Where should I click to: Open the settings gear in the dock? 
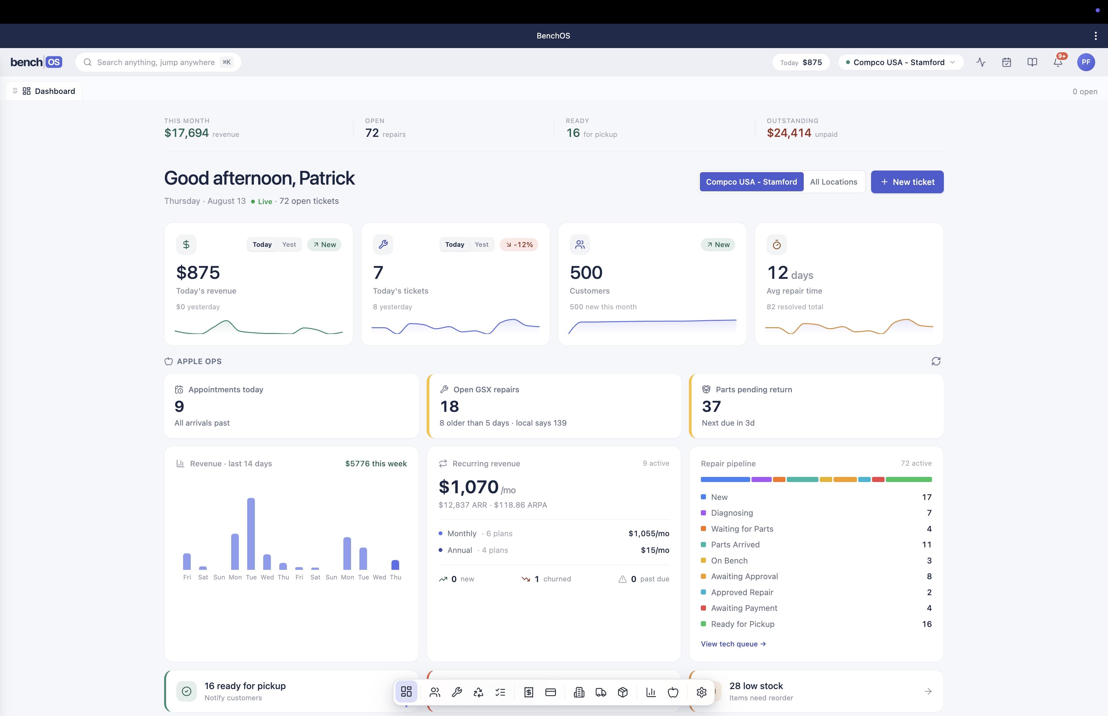click(701, 692)
